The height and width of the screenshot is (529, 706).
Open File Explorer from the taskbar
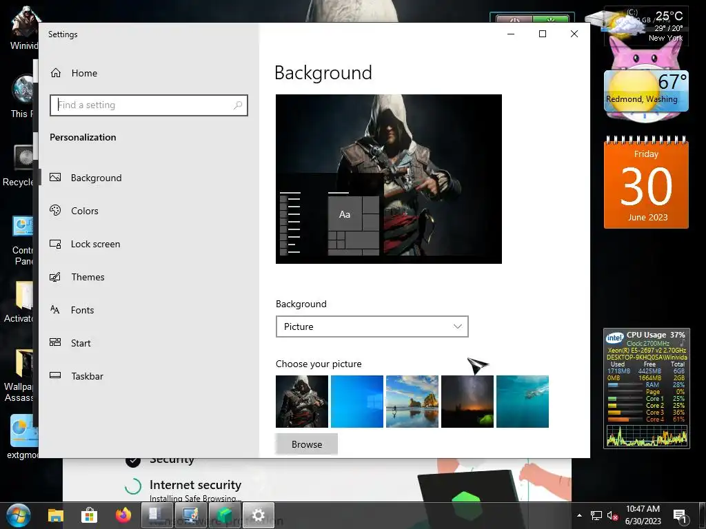click(56, 515)
